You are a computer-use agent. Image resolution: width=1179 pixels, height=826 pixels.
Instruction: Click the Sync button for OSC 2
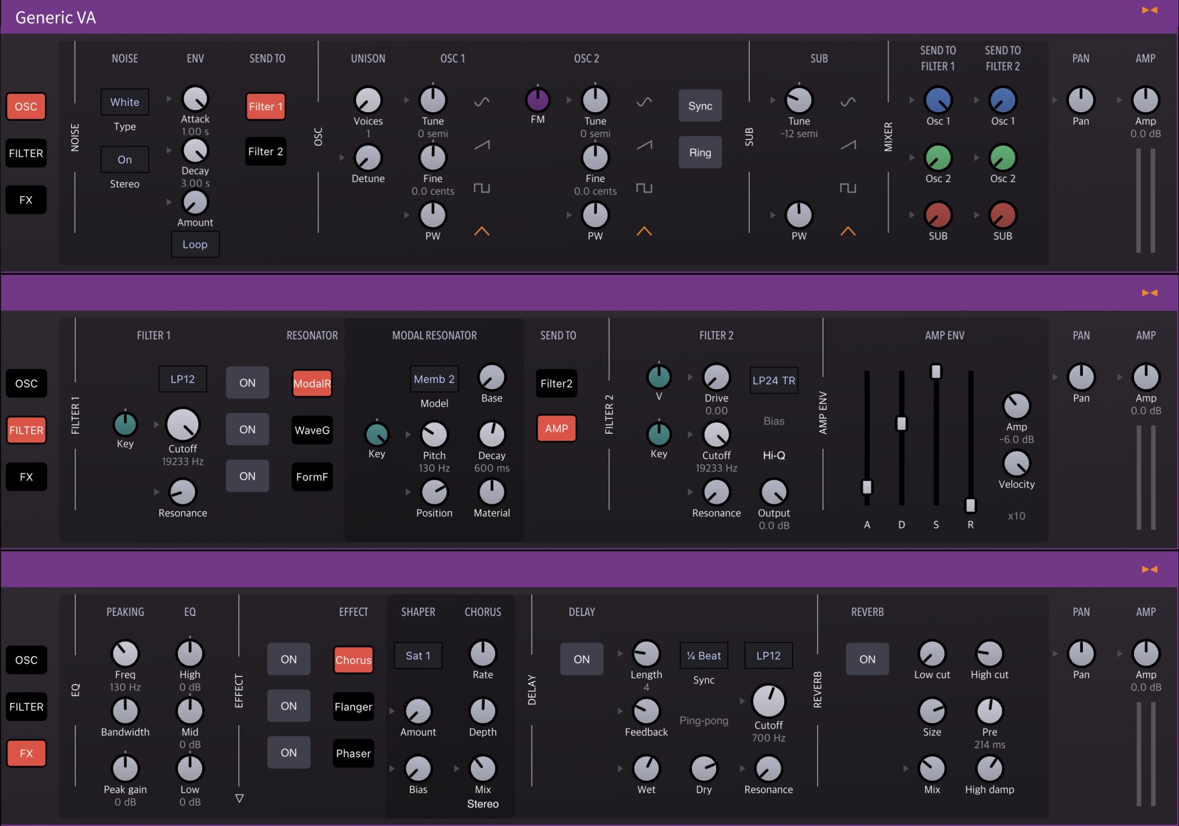tap(701, 106)
